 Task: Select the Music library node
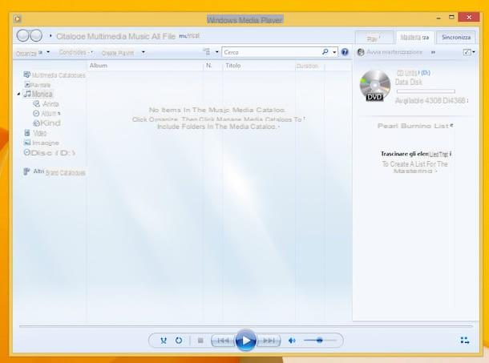(38, 94)
